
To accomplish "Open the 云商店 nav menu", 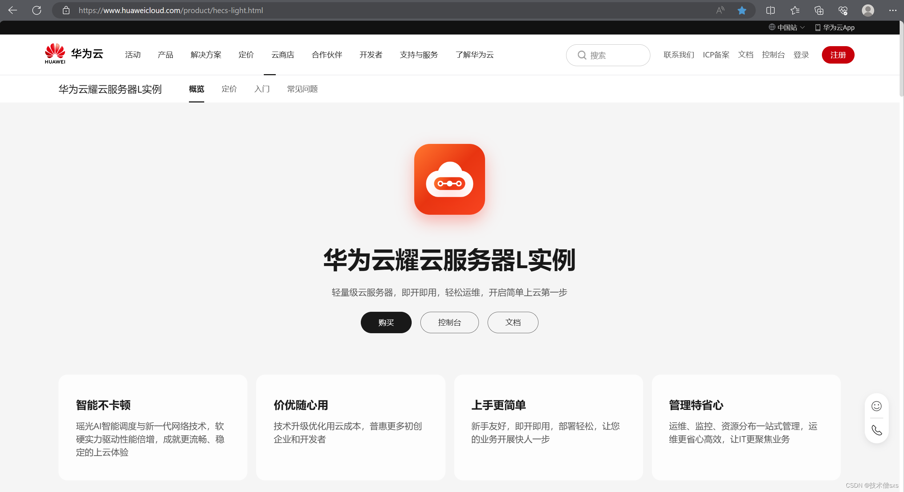I will [x=283, y=55].
